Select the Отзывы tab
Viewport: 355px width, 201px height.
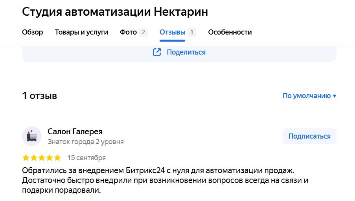[x=172, y=32]
